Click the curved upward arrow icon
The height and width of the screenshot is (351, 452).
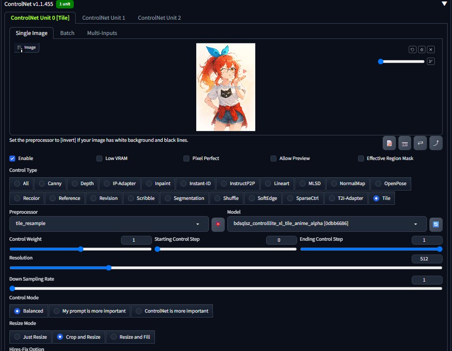point(436,143)
